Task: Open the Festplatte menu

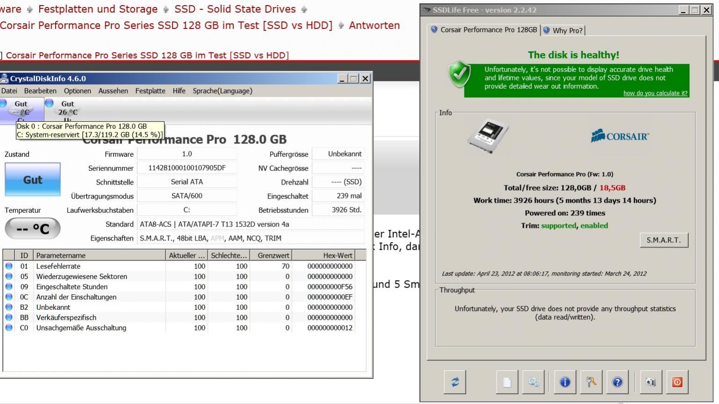Action: point(150,91)
